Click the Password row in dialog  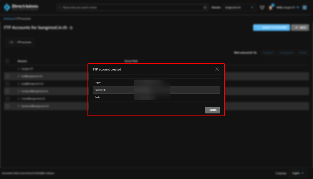(156, 90)
